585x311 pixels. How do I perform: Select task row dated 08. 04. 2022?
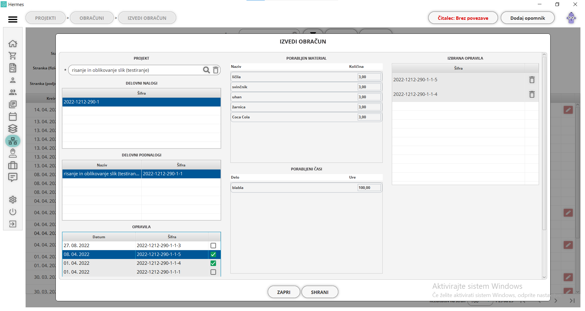pyautogui.click(x=141, y=254)
